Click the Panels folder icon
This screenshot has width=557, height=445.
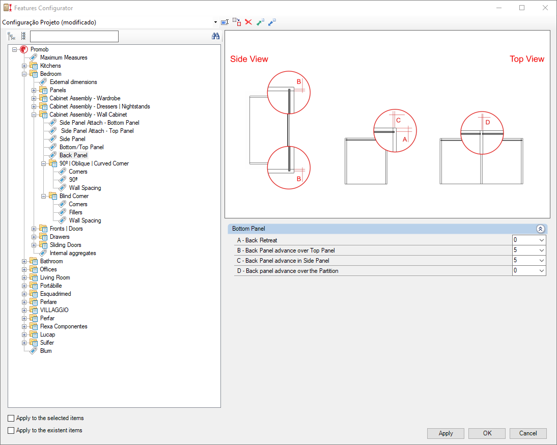[43, 90]
